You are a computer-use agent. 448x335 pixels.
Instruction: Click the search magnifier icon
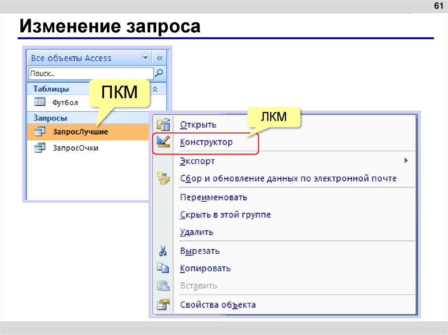(x=159, y=73)
